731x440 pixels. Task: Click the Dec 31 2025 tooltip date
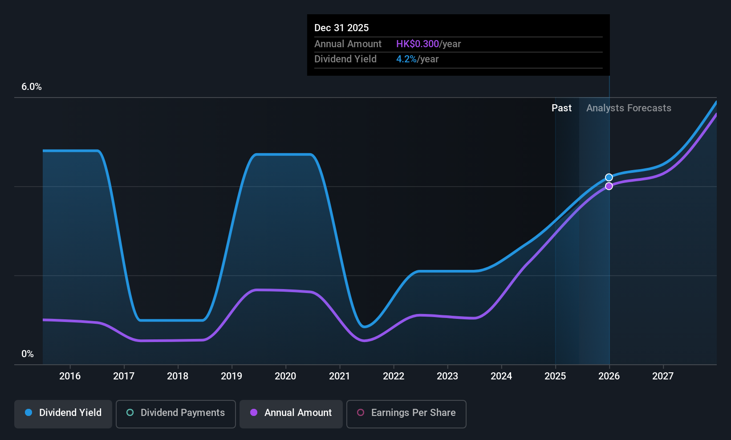341,28
